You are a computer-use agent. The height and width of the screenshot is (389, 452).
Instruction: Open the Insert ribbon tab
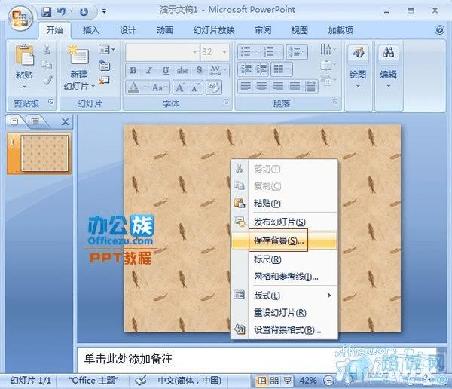coord(91,30)
